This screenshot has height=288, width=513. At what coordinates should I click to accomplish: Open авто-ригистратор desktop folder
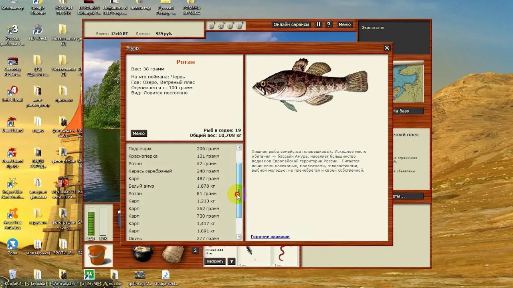coord(38,96)
